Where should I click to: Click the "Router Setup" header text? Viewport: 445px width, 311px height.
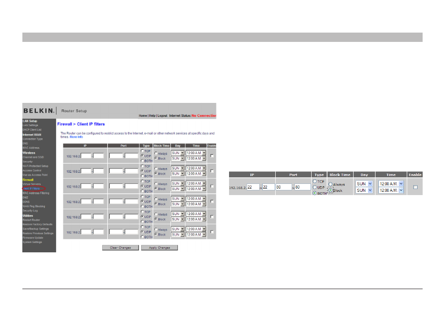pos(74,111)
